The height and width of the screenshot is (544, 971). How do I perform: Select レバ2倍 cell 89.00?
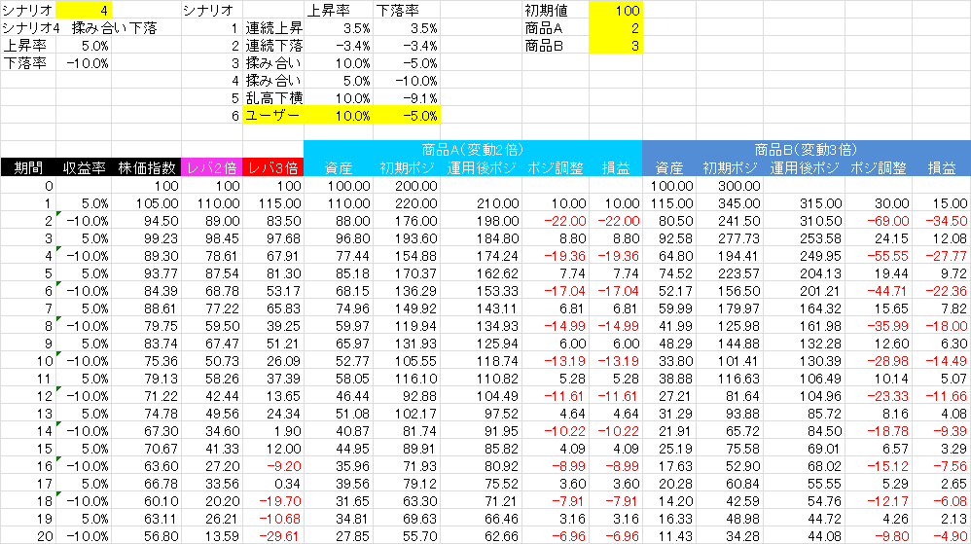tap(212, 221)
